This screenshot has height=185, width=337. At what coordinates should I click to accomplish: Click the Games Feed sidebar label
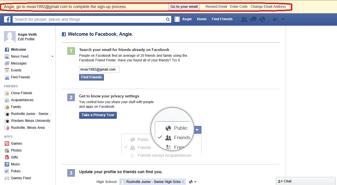(21, 178)
